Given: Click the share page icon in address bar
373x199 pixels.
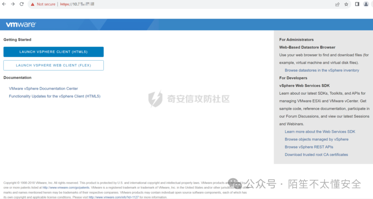Looking at the screenshot, I should [x=337, y=4].
